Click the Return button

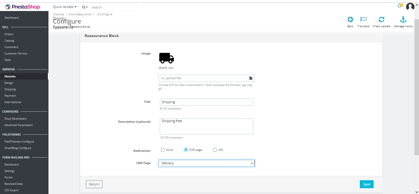click(x=94, y=184)
